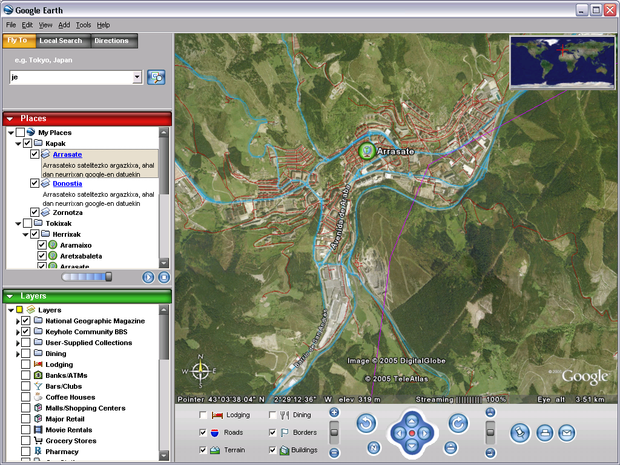Expand the National Geographic Magazine layer
620x465 pixels.
tap(18, 321)
